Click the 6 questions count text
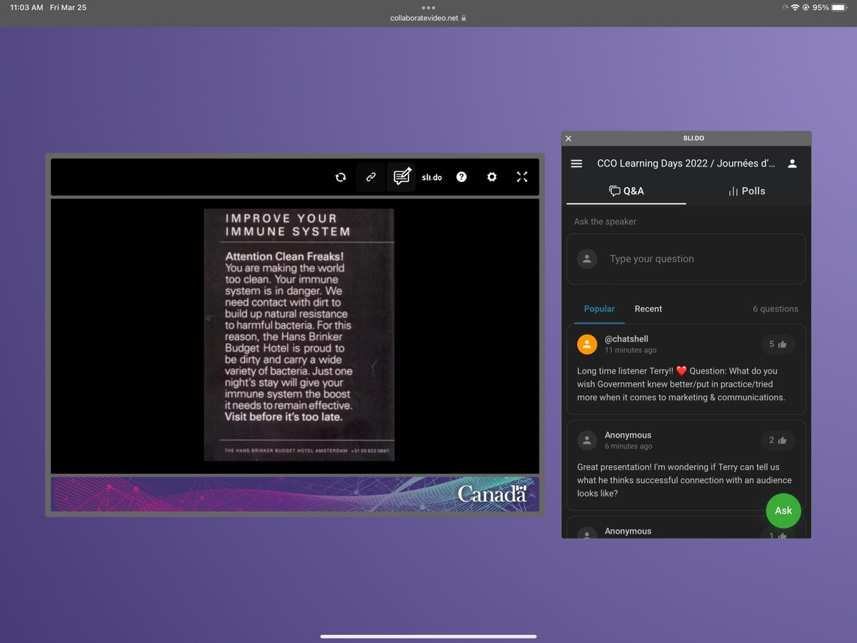Screen dimensions: 857x643 (776, 309)
